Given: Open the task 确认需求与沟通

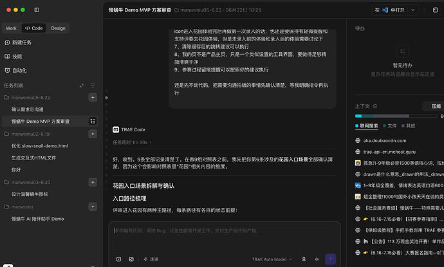Looking at the screenshot, I should pyautogui.click(x=28, y=109).
